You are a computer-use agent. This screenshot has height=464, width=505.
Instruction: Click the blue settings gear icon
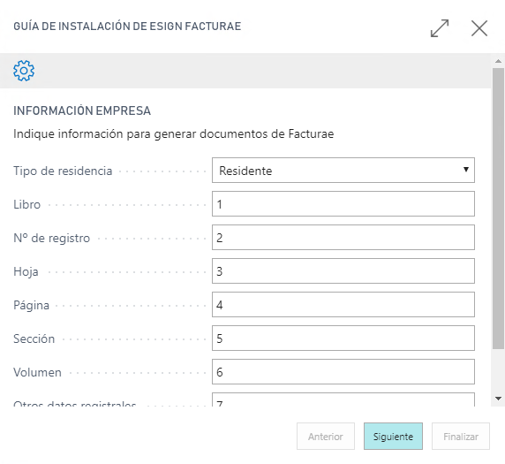coord(24,71)
